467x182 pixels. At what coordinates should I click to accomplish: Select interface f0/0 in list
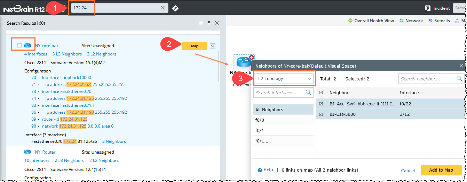point(283,120)
